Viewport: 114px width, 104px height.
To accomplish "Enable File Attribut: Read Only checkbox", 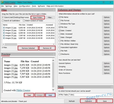I will 60,44.
